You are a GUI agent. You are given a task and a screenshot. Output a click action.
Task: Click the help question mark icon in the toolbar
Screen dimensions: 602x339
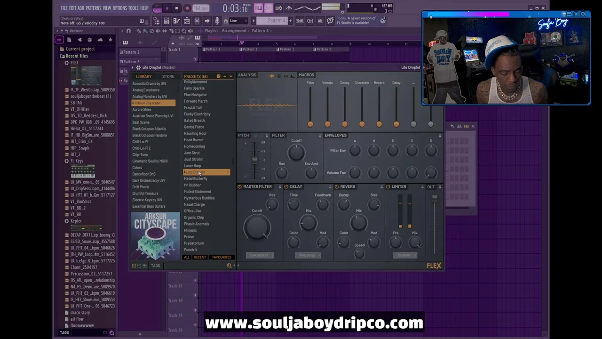330,21
